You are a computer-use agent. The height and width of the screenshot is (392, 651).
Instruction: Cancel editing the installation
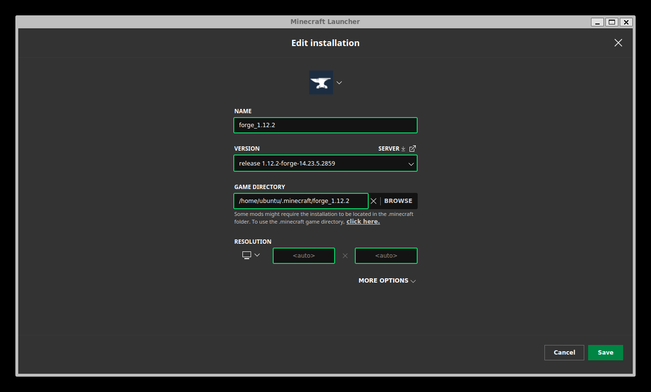(564, 353)
